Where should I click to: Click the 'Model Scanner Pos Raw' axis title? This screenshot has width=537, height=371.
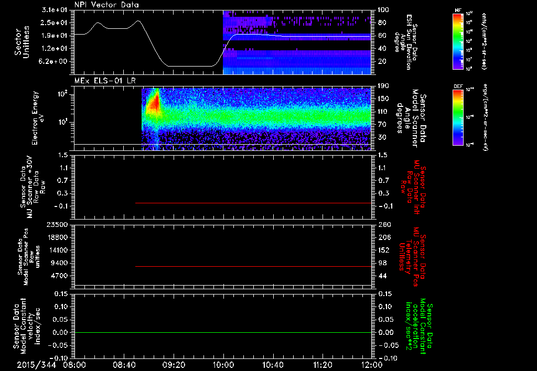tap(29, 257)
